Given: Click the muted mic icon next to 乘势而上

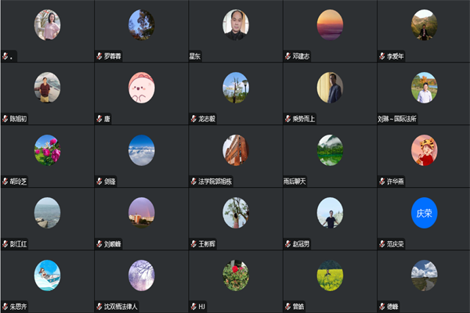Looking at the screenshot, I should [287, 119].
